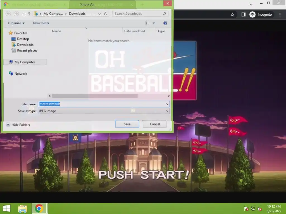Click the Save button
This screenshot has width=286, height=214.
pyautogui.click(x=127, y=124)
